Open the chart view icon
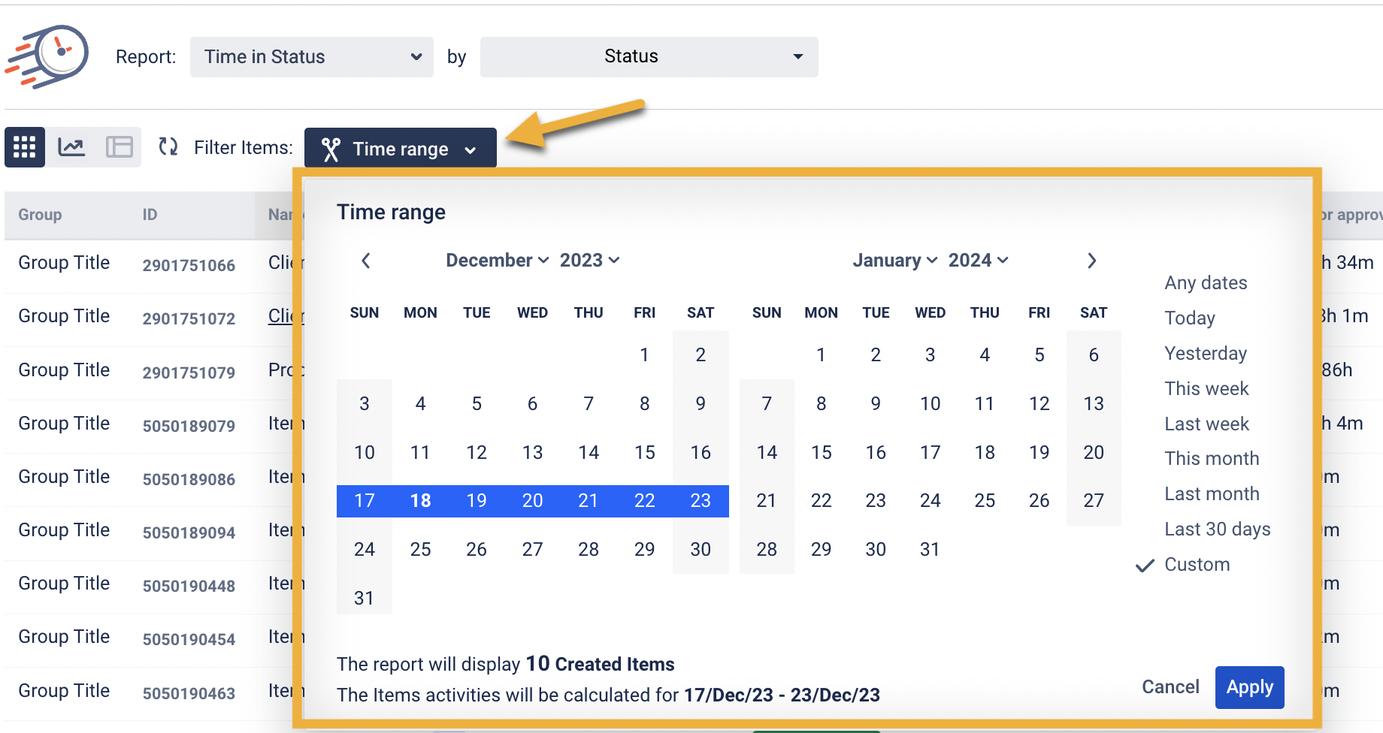 pos(71,147)
